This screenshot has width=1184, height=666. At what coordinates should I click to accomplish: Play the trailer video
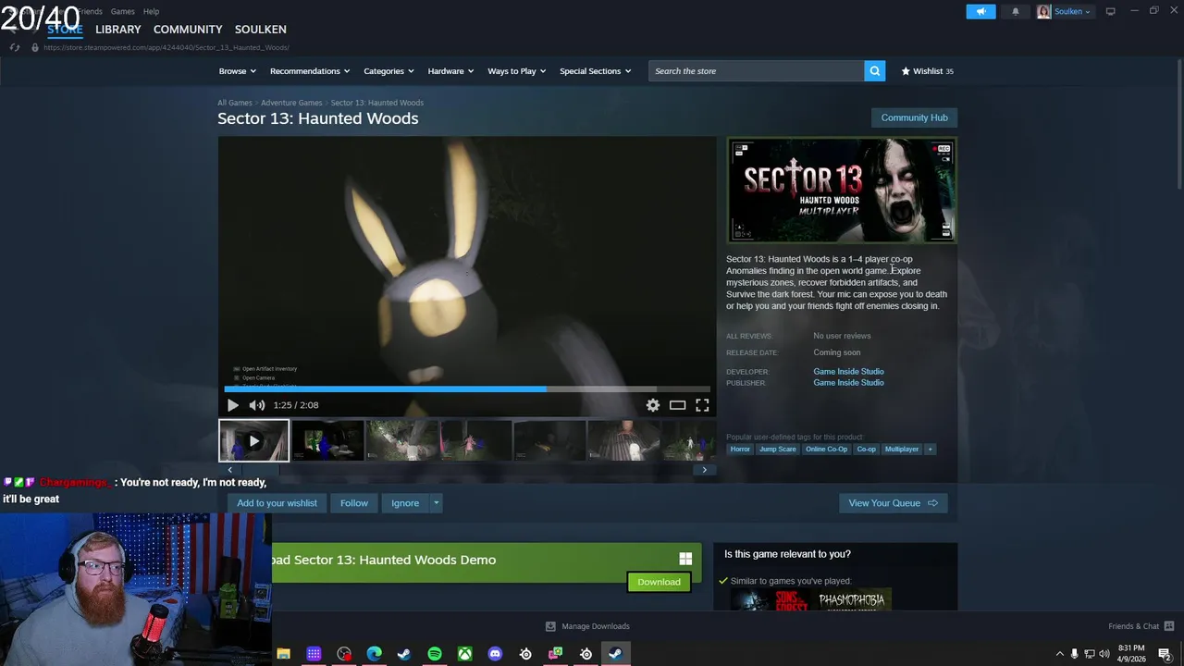232,405
